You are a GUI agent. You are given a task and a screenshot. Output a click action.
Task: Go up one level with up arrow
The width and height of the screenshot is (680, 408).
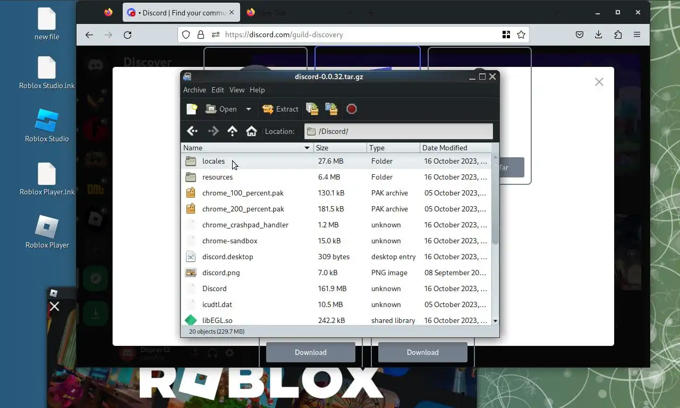coord(232,131)
